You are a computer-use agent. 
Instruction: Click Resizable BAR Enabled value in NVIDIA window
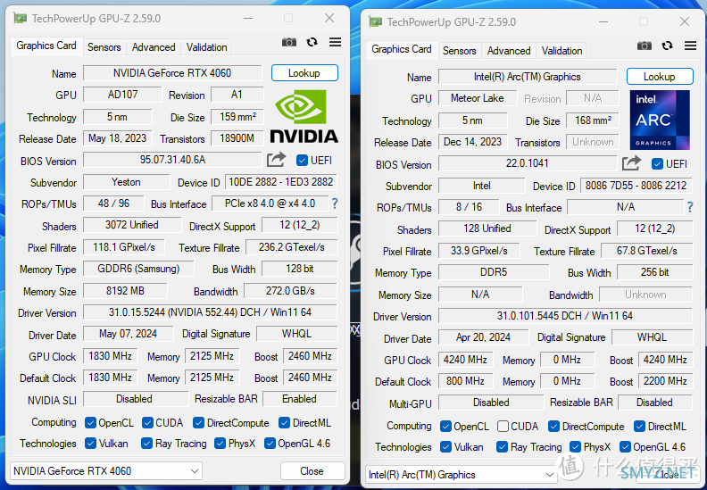[x=299, y=399]
